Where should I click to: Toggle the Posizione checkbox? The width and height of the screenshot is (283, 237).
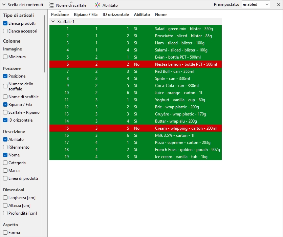pyautogui.click(x=5, y=76)
